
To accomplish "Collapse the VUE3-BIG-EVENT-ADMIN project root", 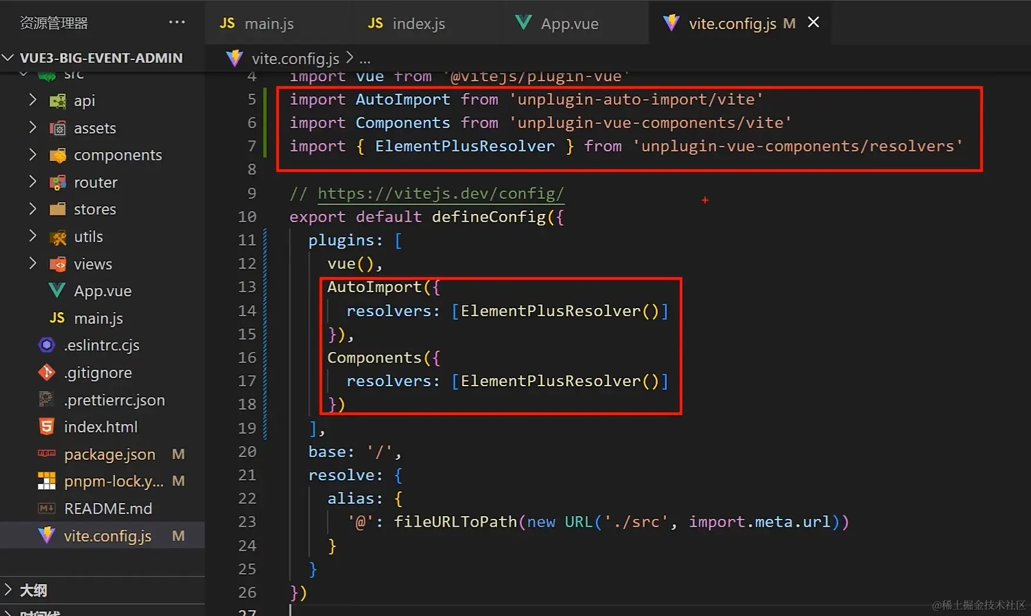I will click(8, 58).
